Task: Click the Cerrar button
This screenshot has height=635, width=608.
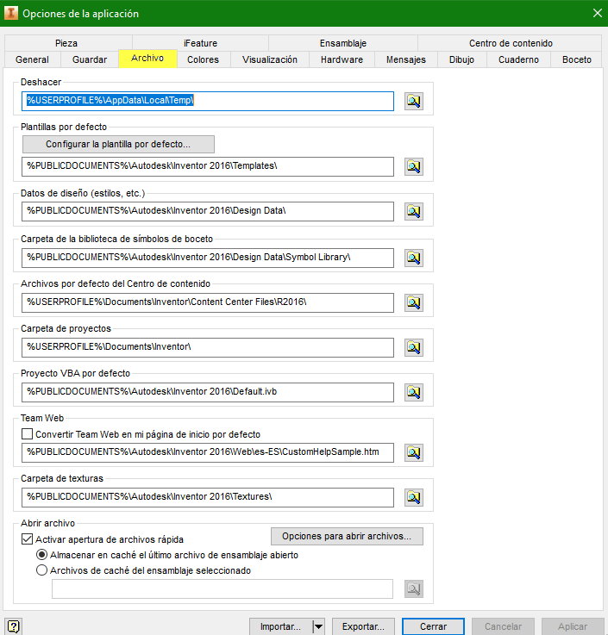Action: click(433, 626)
